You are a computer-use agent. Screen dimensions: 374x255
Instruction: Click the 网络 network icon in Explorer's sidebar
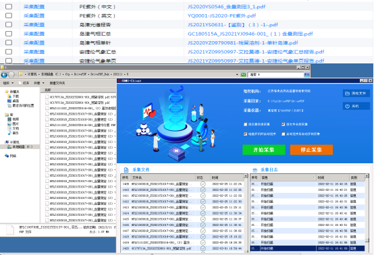7,156
